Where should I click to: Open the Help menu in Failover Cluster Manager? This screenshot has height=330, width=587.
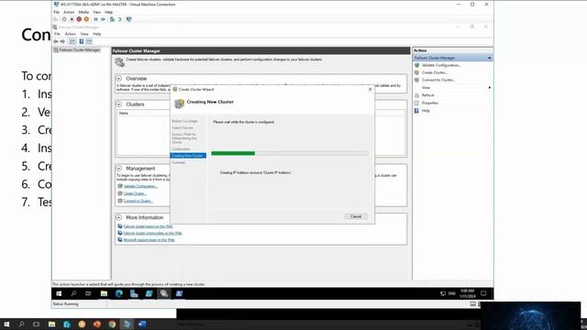[97, 34]
